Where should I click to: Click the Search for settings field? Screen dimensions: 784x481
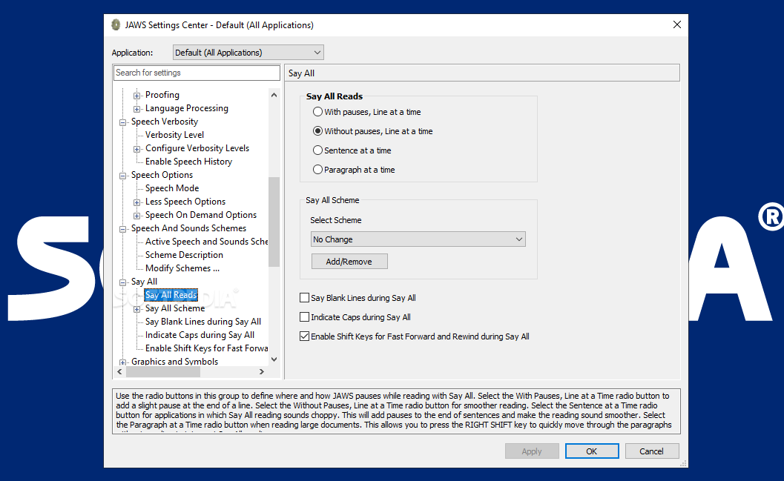pos(197,73)
